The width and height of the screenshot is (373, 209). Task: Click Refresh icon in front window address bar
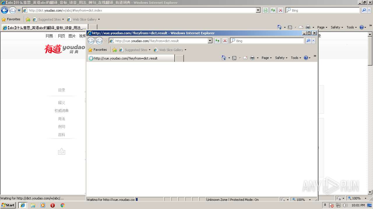coord(217,41)
